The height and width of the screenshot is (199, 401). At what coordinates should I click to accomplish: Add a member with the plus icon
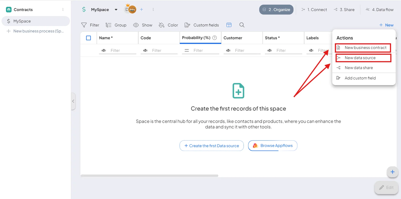(x=142, y=9)
